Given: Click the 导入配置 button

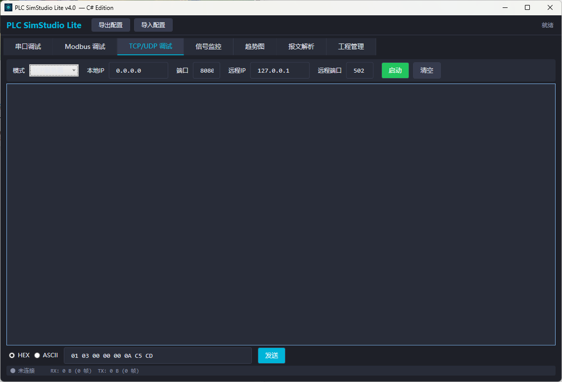Looking at the screenshot, I should point(153,25).
